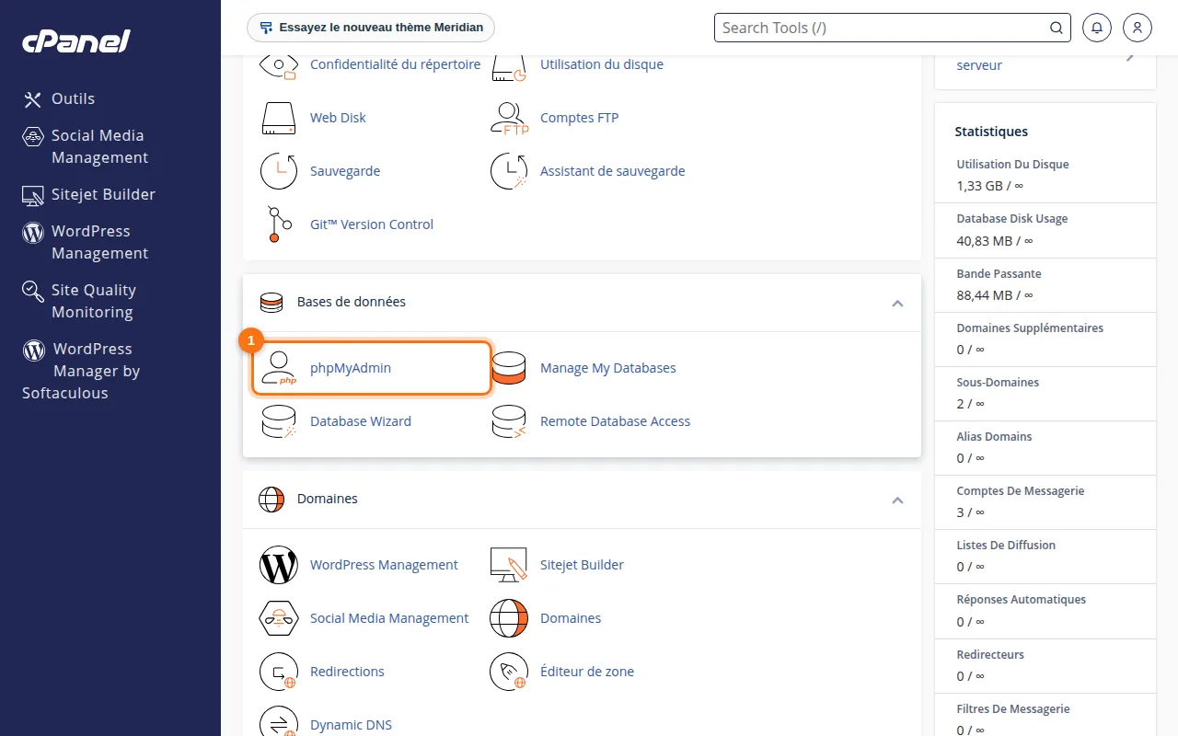Click the Database Disk Usage statistic label

(x=1012, y=219)
